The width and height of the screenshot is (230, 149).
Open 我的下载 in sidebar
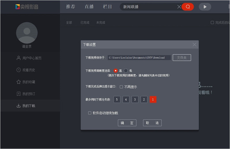(x=30, y=106)
